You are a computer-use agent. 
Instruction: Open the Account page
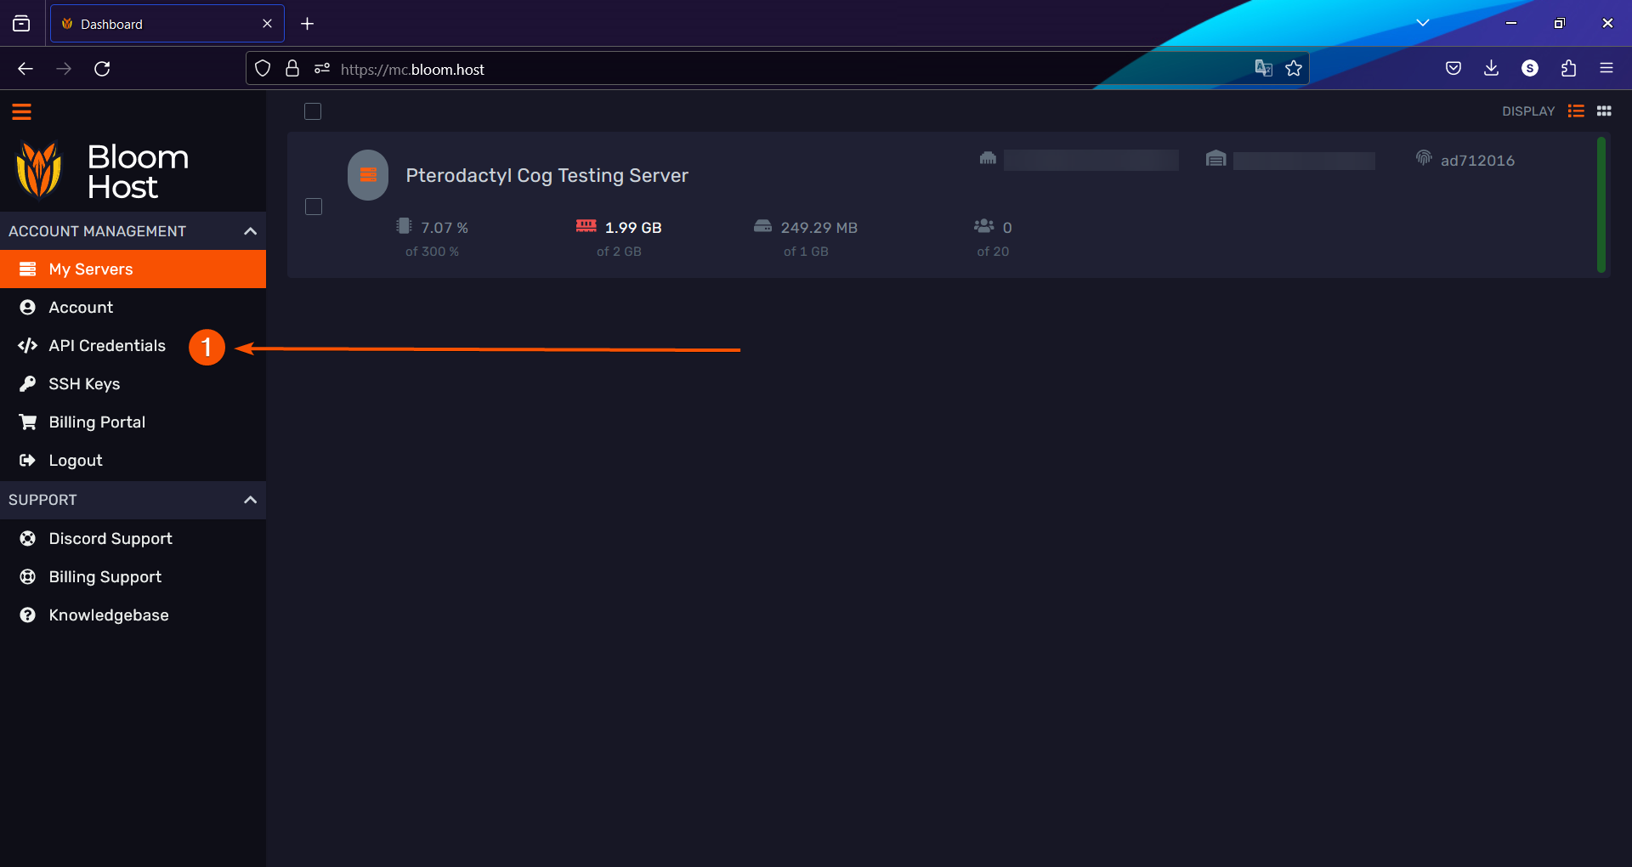pyautogui.click(x=133, y=307)
